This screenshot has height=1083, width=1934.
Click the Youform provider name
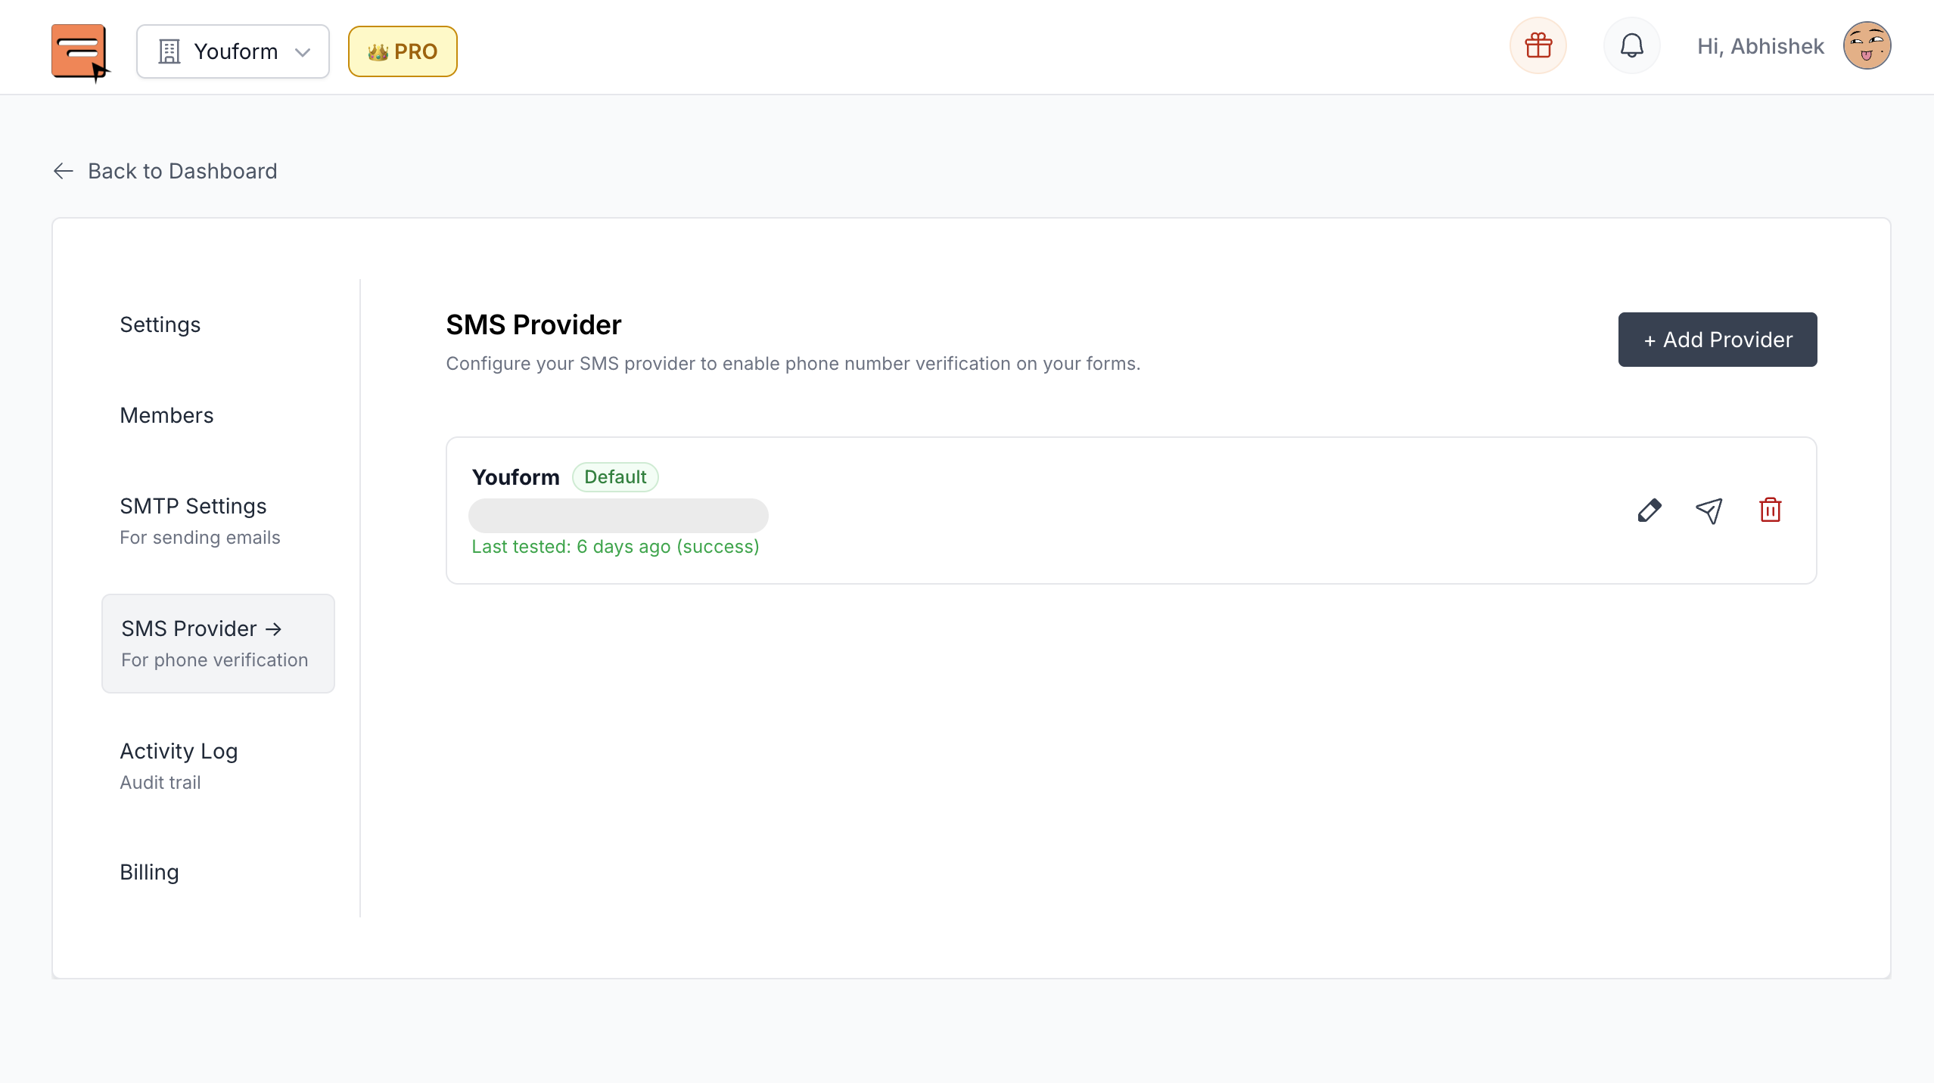point(516,477)
